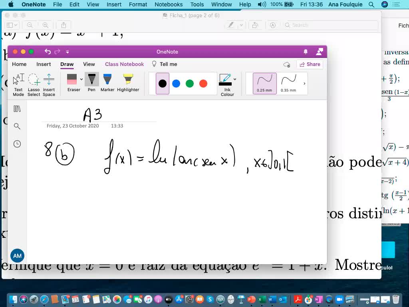
Task: Open Finder from the Dock
Action: click(x=13, y=299)
